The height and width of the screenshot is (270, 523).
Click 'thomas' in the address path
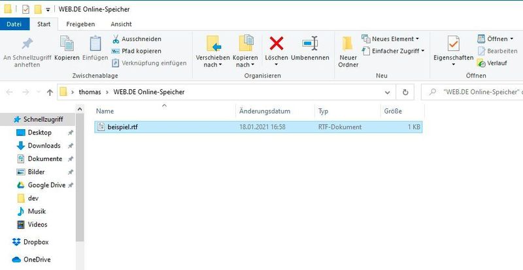90,92
